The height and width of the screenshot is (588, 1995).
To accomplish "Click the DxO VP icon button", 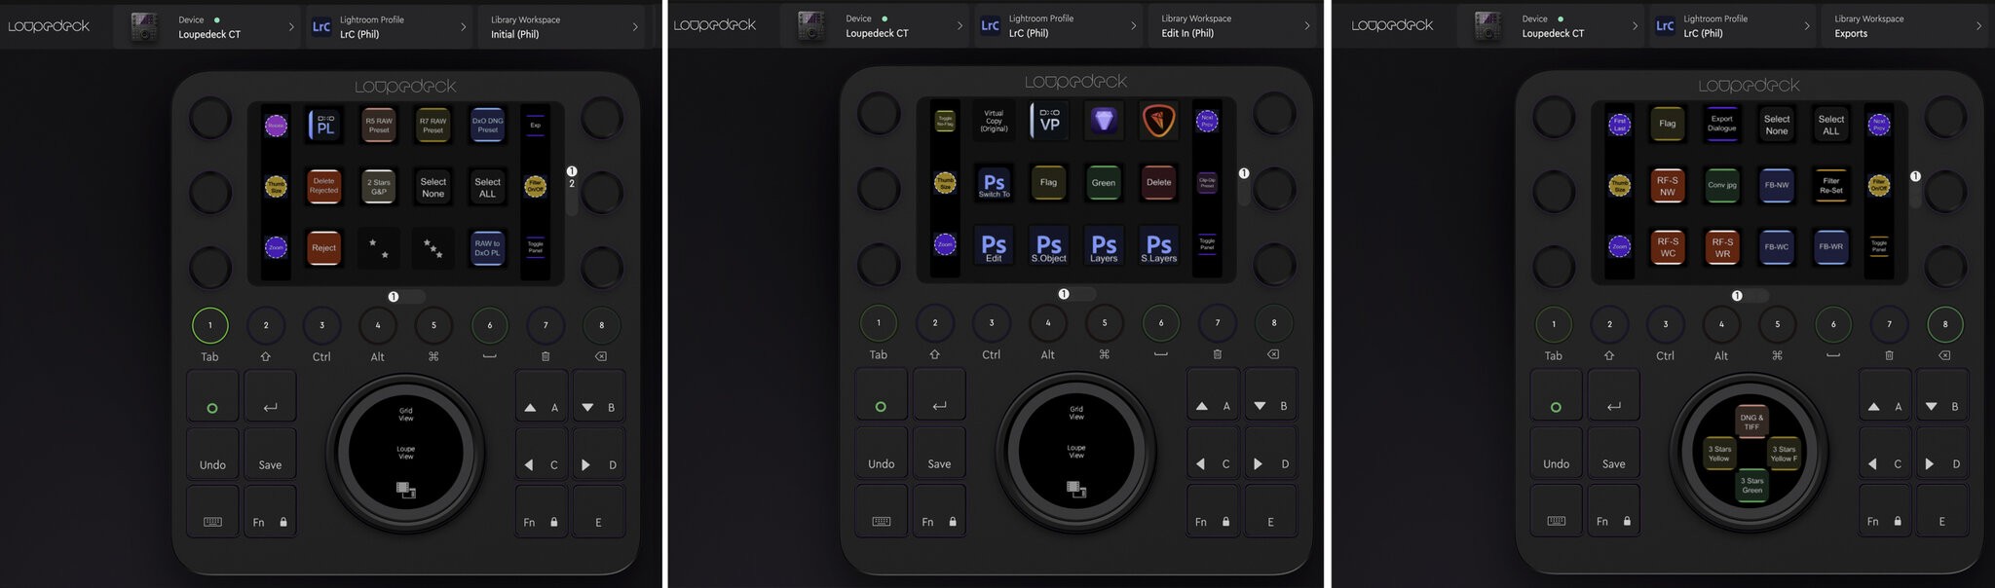I will click(x=1049, y=121).
